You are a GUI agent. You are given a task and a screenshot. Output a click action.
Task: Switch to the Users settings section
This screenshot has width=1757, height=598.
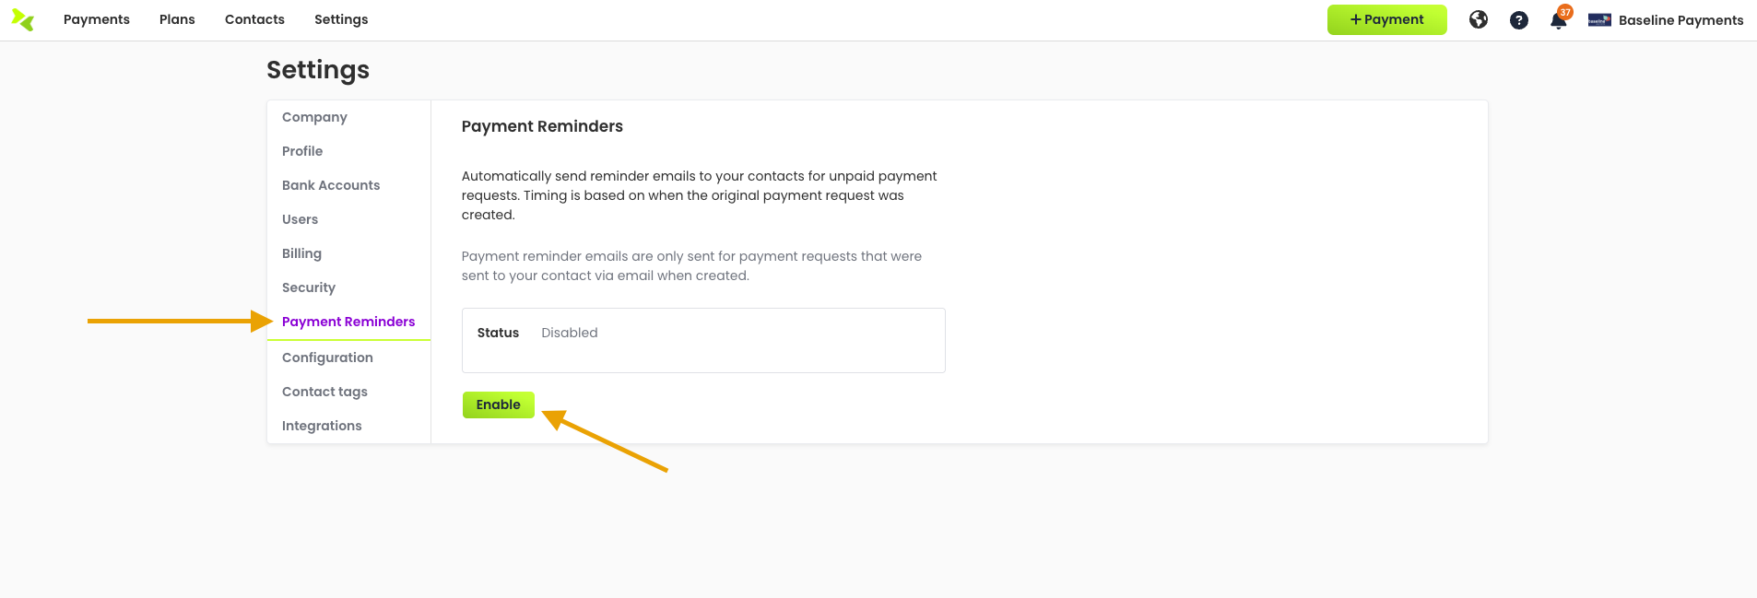[x=300, y=219]
